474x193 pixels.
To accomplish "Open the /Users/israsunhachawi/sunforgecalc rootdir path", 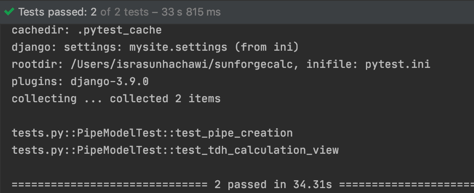I will pos(182,64).
